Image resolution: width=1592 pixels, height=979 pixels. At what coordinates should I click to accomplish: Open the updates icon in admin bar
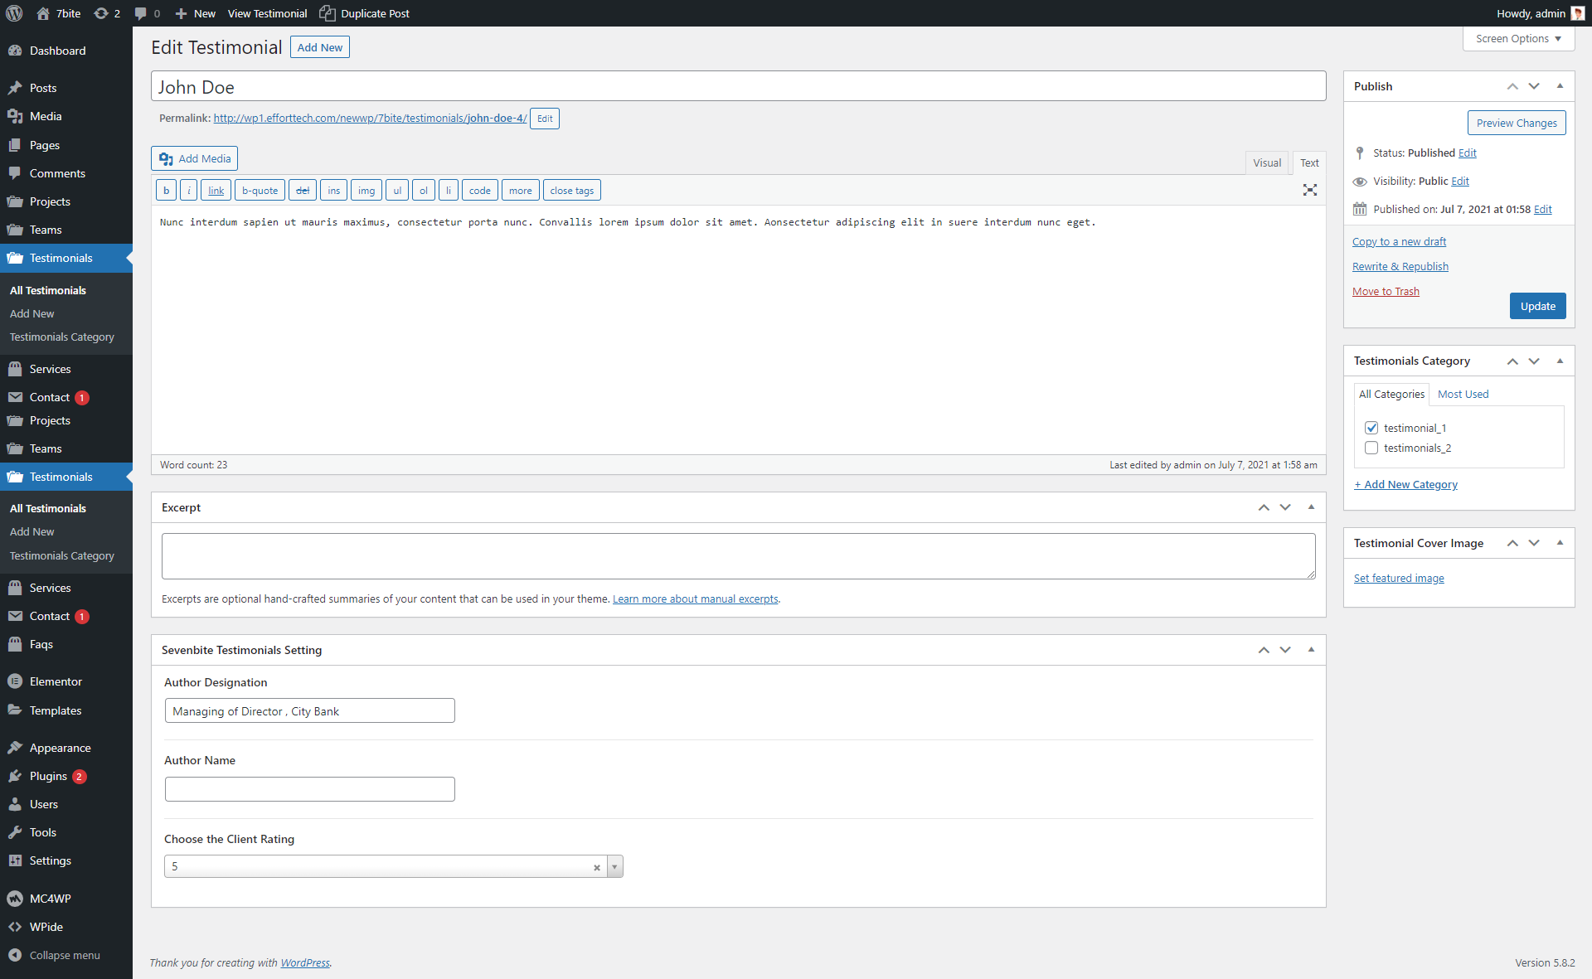point(101,13)
